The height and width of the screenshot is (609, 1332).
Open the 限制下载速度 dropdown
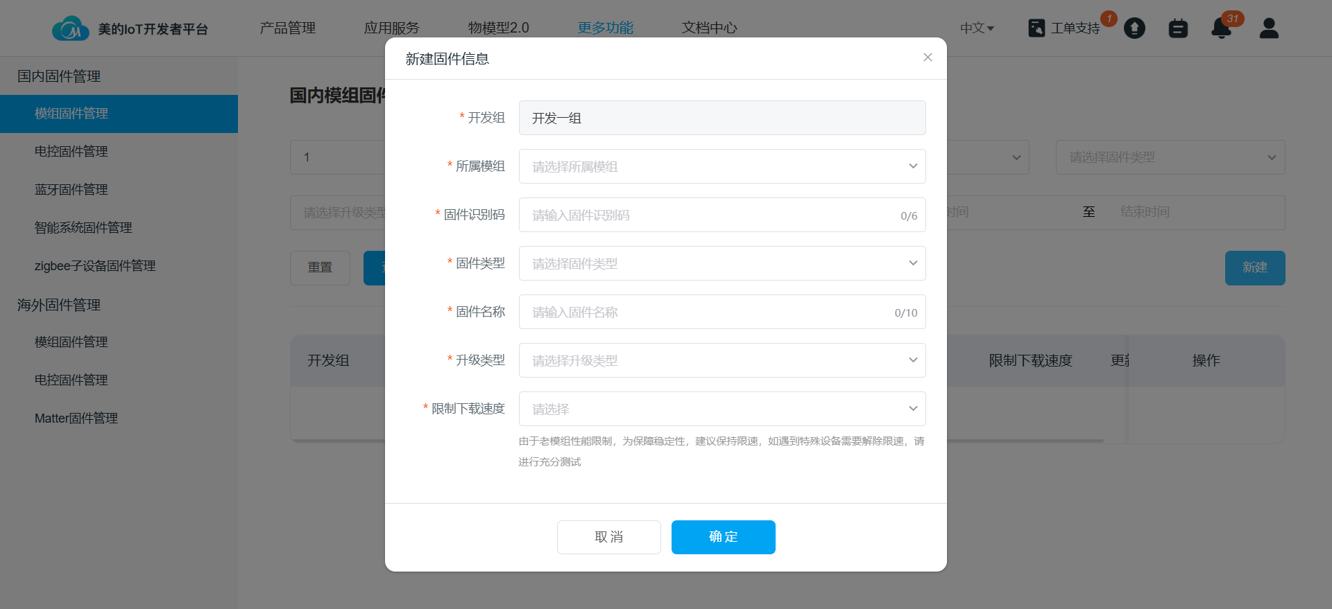(721, 409)
